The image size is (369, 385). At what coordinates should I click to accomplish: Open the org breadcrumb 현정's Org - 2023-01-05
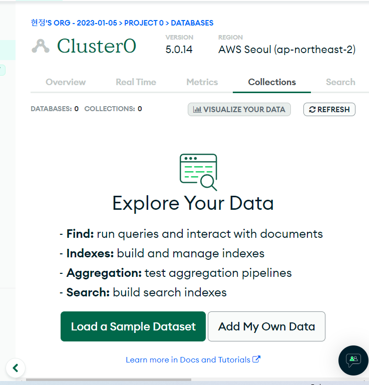click(74, 23)
